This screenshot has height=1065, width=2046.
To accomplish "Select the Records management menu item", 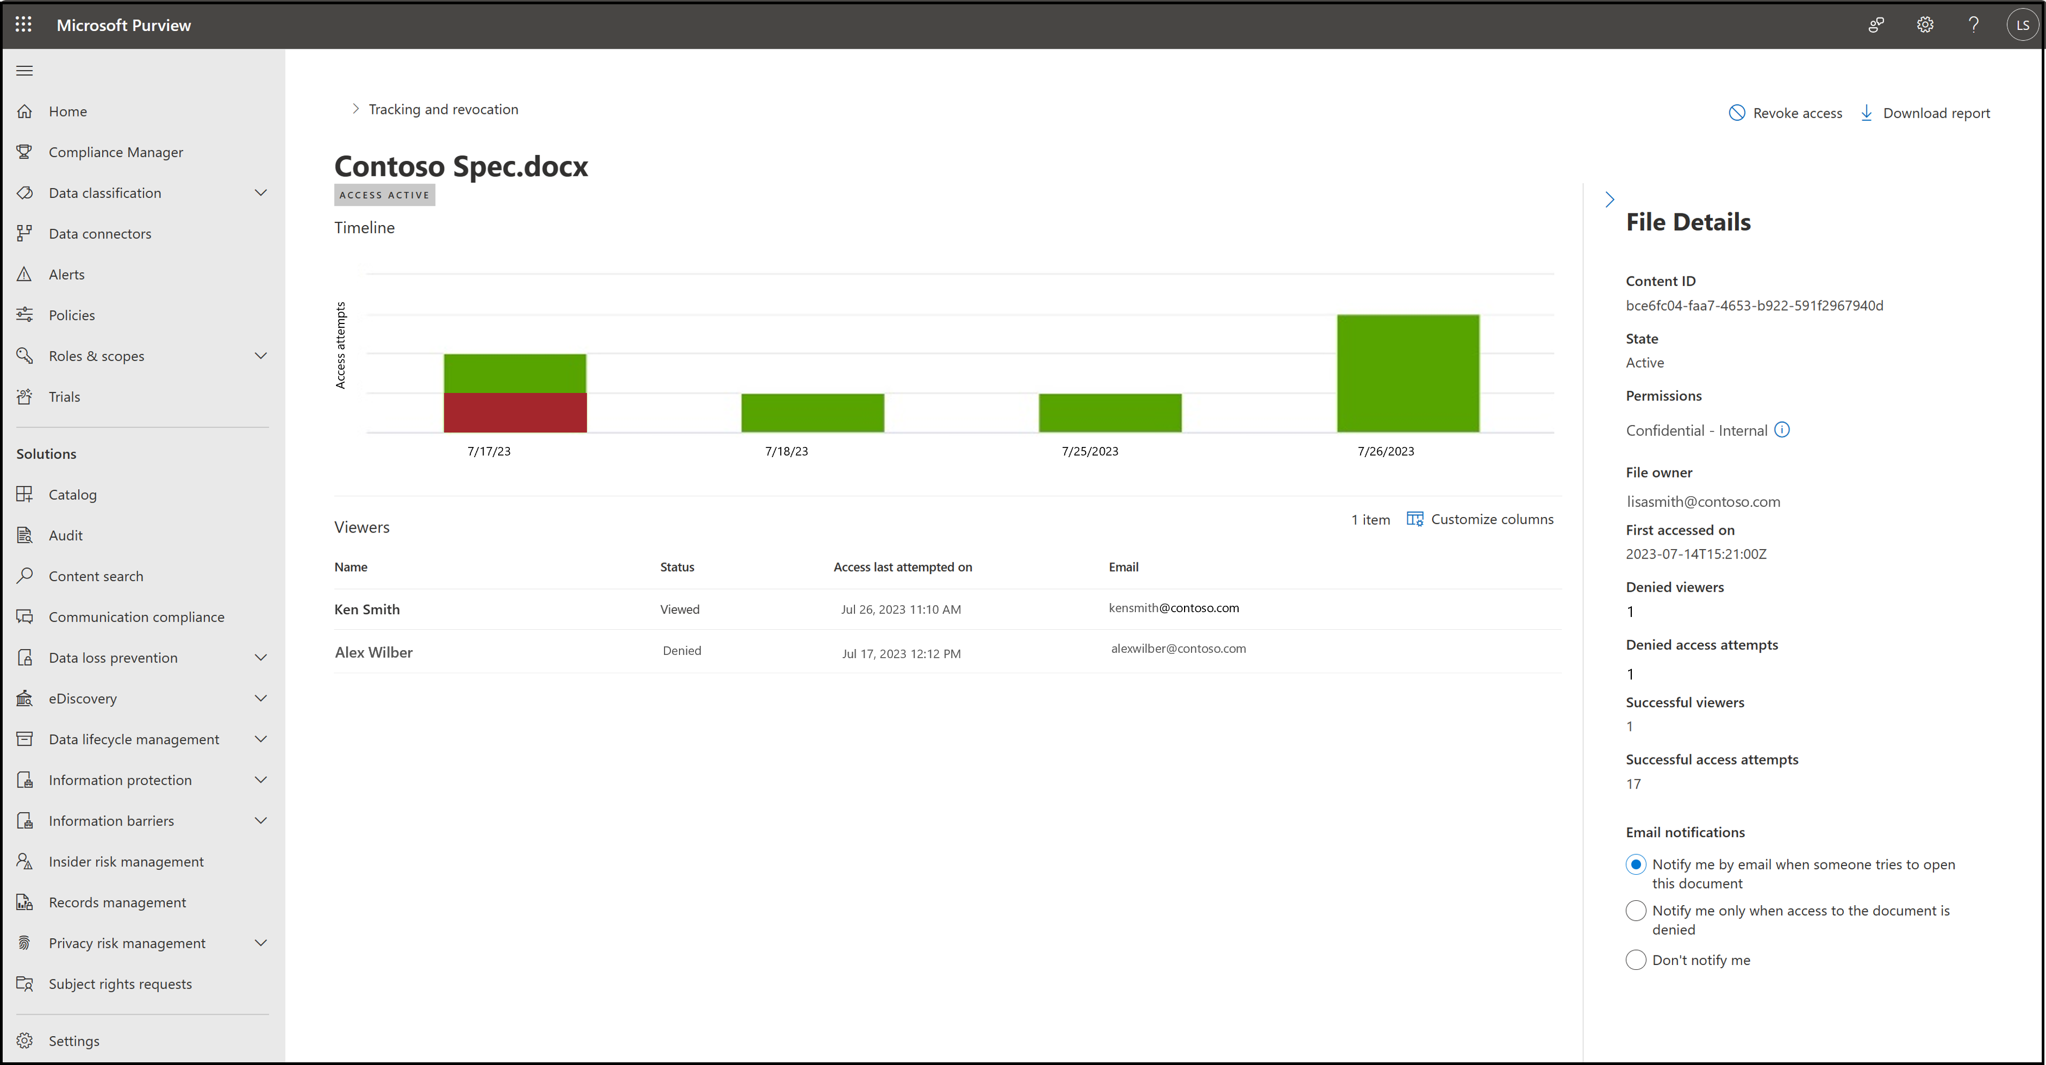I will (x=118, y=901).
